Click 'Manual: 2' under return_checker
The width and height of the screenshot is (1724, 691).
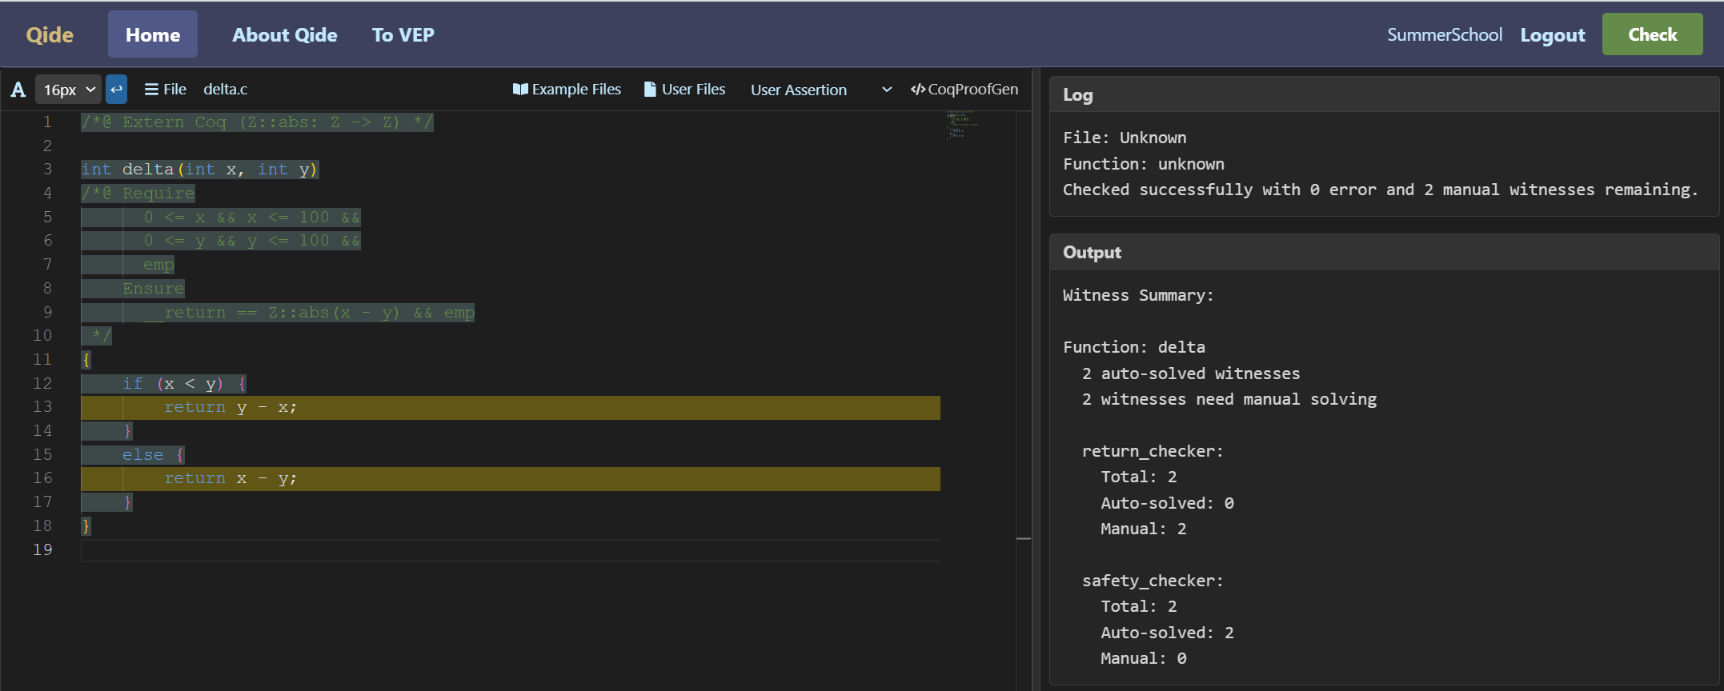point(1144,529)
